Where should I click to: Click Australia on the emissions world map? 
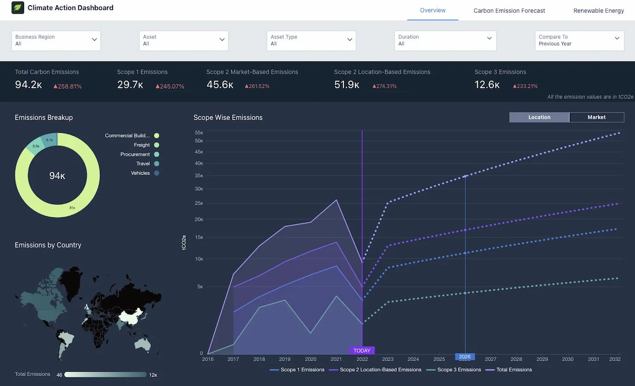[x=142, y=344]
